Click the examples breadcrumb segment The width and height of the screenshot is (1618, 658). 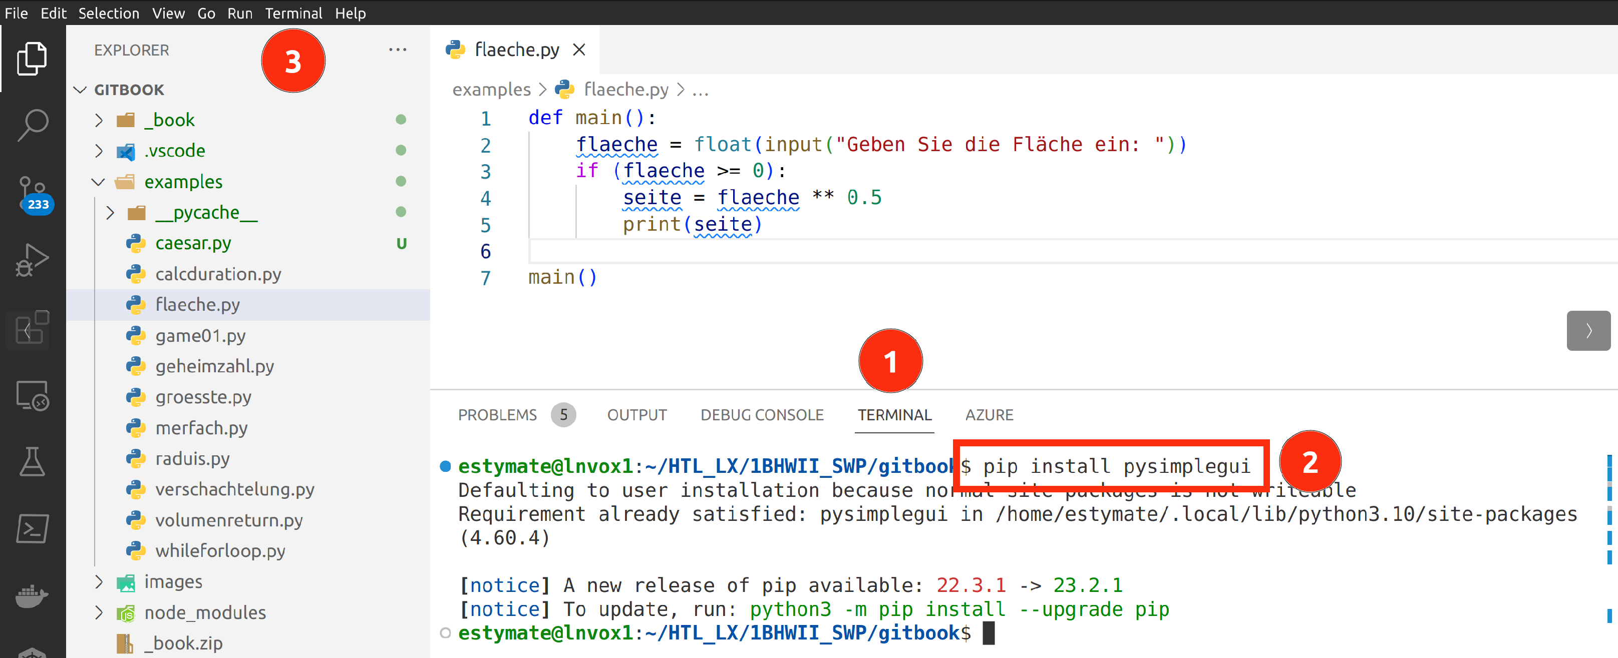(x=491, y=90)
